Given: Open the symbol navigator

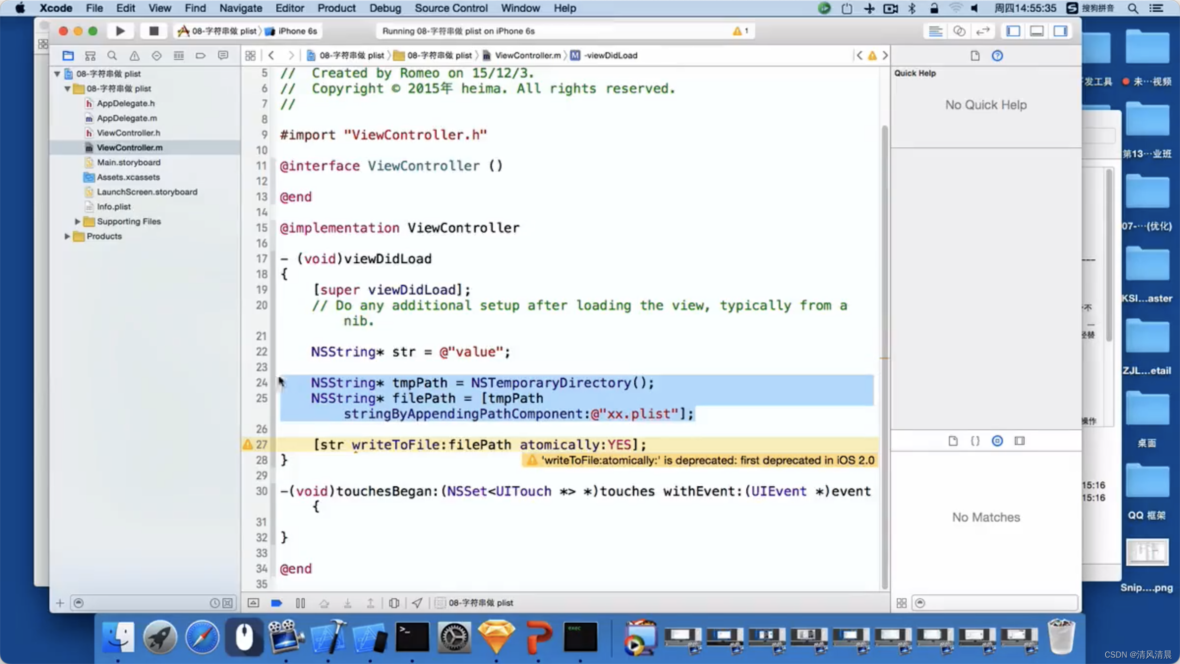Looking at the screenshot, I should coord(90,55).
